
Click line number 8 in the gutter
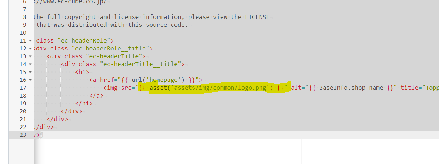pos(25,17)
